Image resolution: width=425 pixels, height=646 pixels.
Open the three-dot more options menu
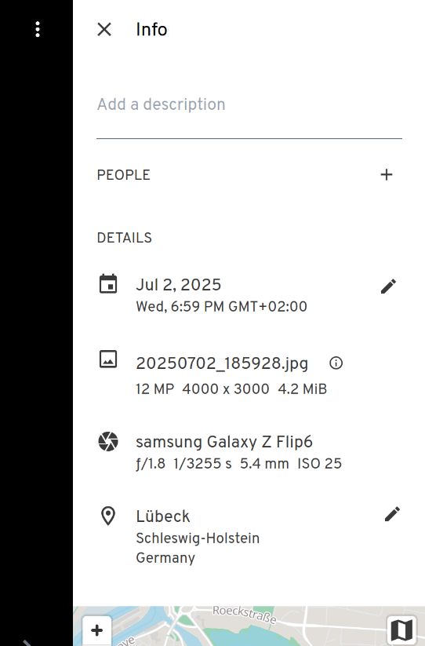point(38,29)
